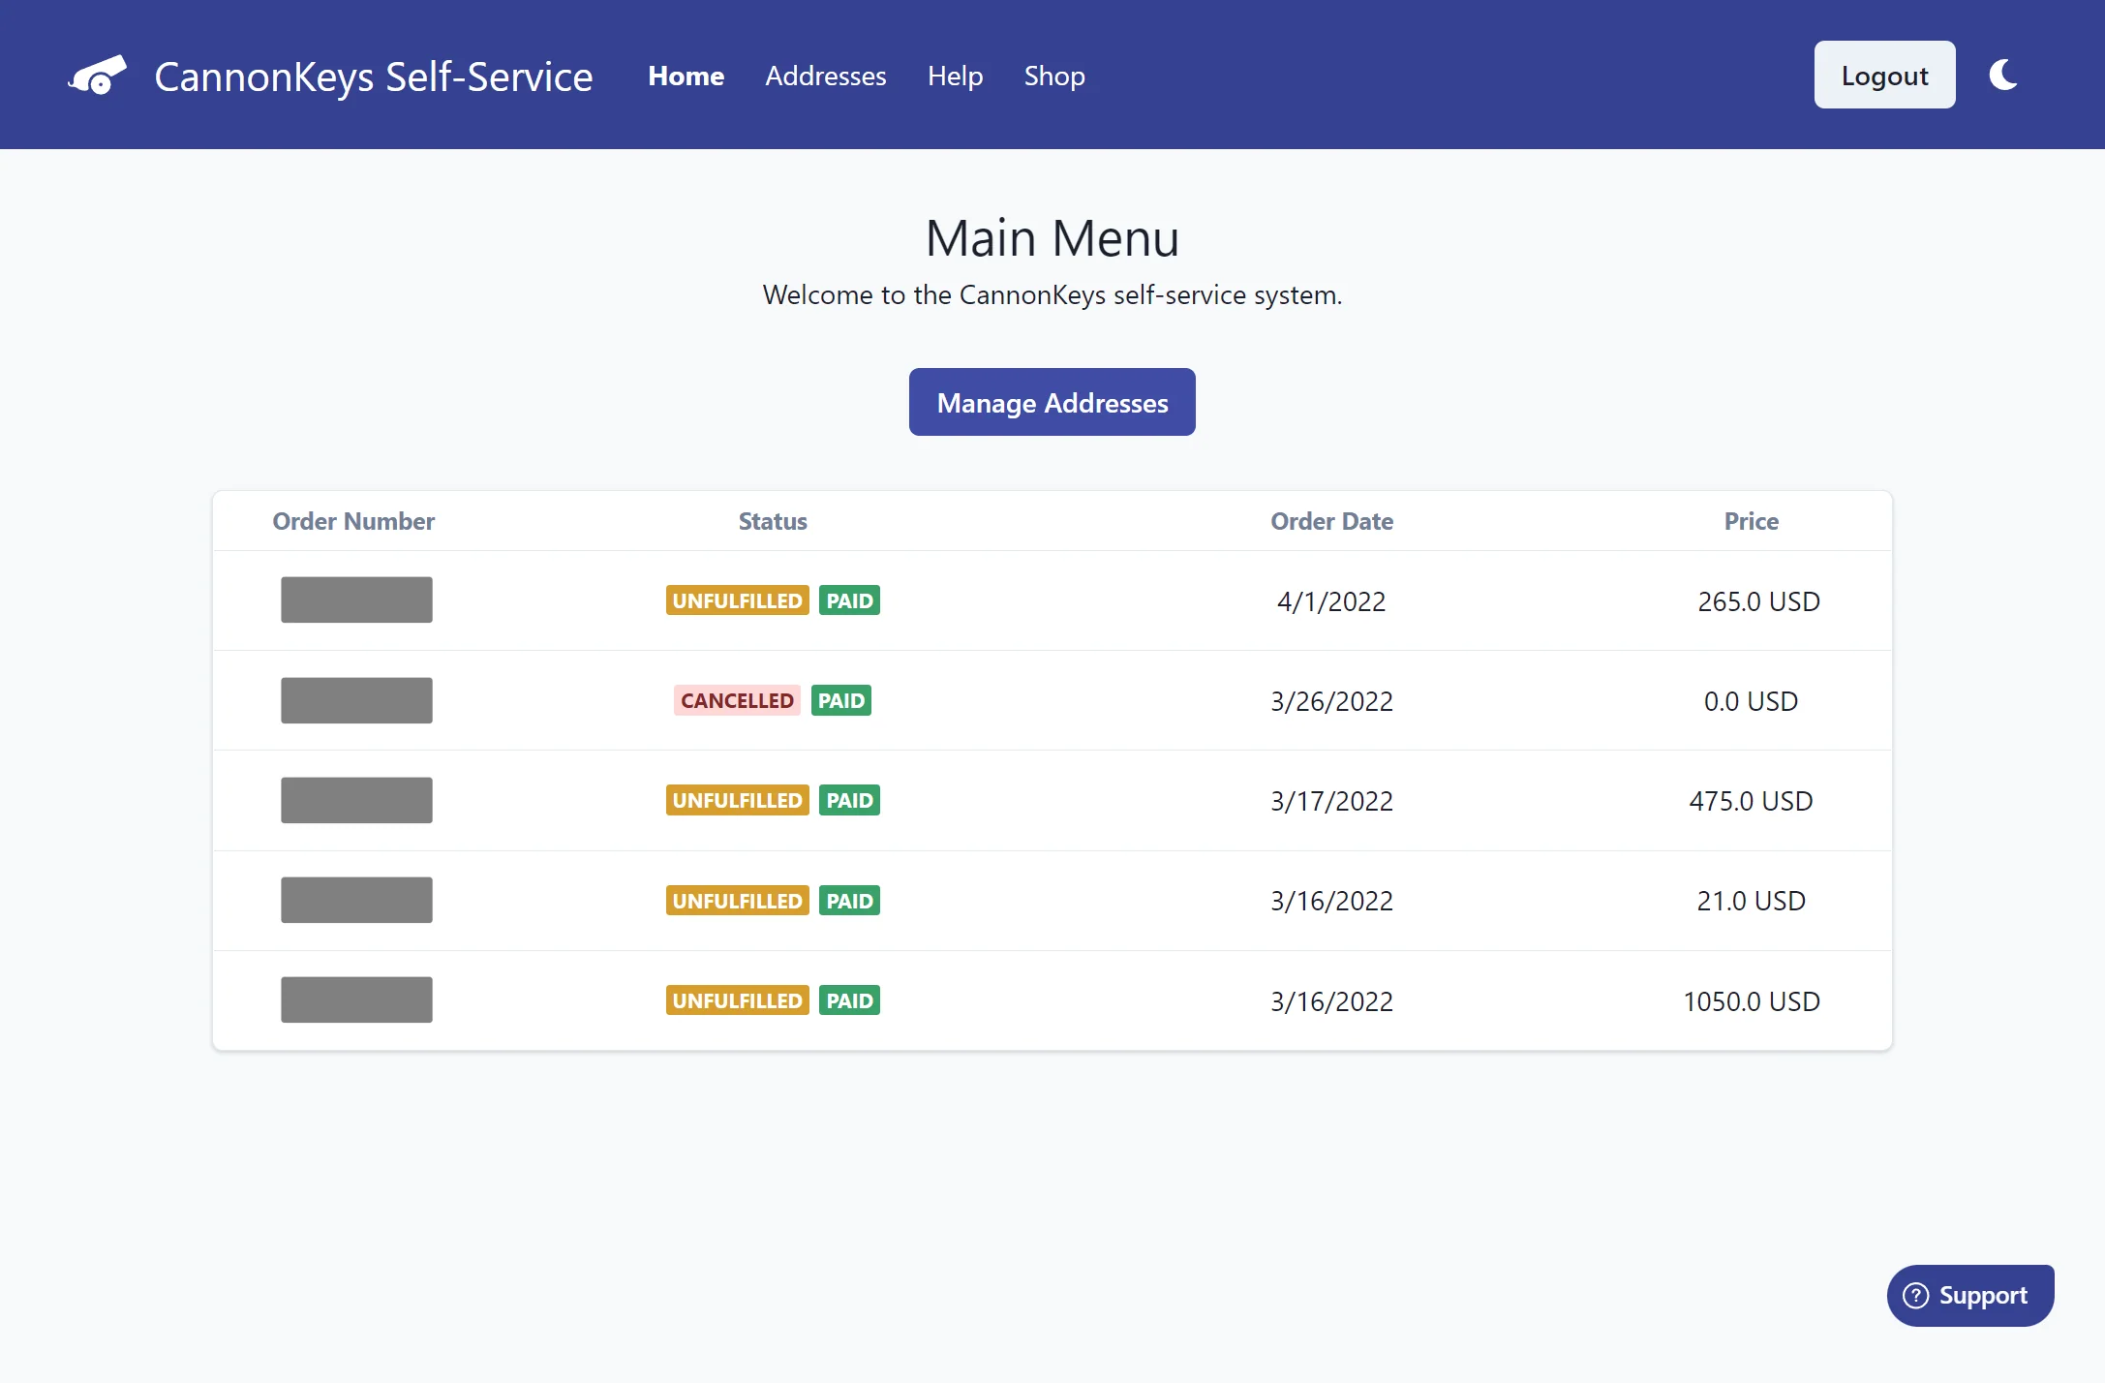Click the Manage Addresses button
Image resolution: width=2105 pixels, height=1383 pixels.
point(1052,402)
